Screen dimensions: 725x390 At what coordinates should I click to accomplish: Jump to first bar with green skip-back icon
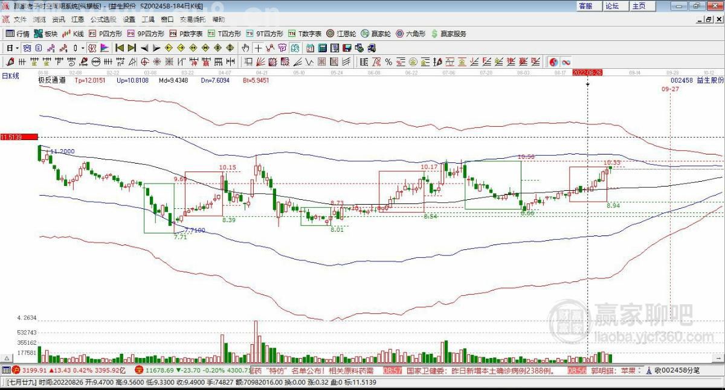click(x=120, y=48)
